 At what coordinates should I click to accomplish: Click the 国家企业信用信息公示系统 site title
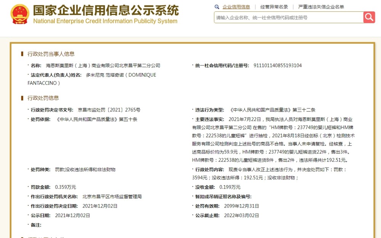click(106, 10)
